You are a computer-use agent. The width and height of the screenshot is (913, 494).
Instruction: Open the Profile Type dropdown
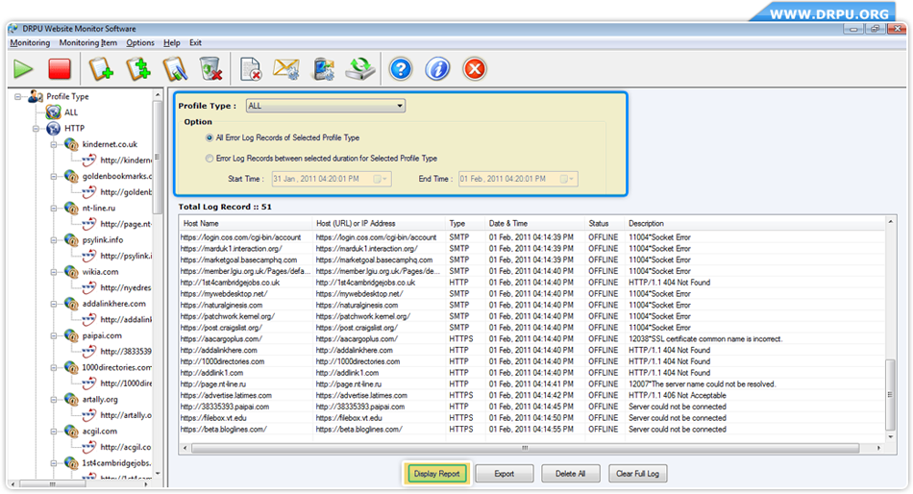pos(326,106)
